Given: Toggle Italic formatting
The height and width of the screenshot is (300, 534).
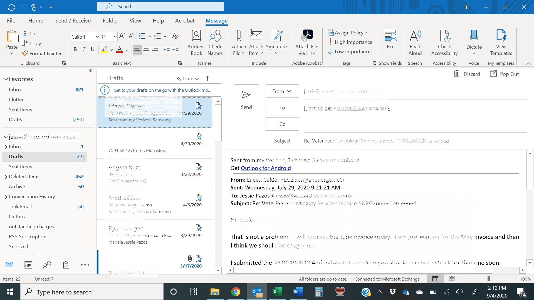Looking at the screenshot, I should tap(84, 50).
